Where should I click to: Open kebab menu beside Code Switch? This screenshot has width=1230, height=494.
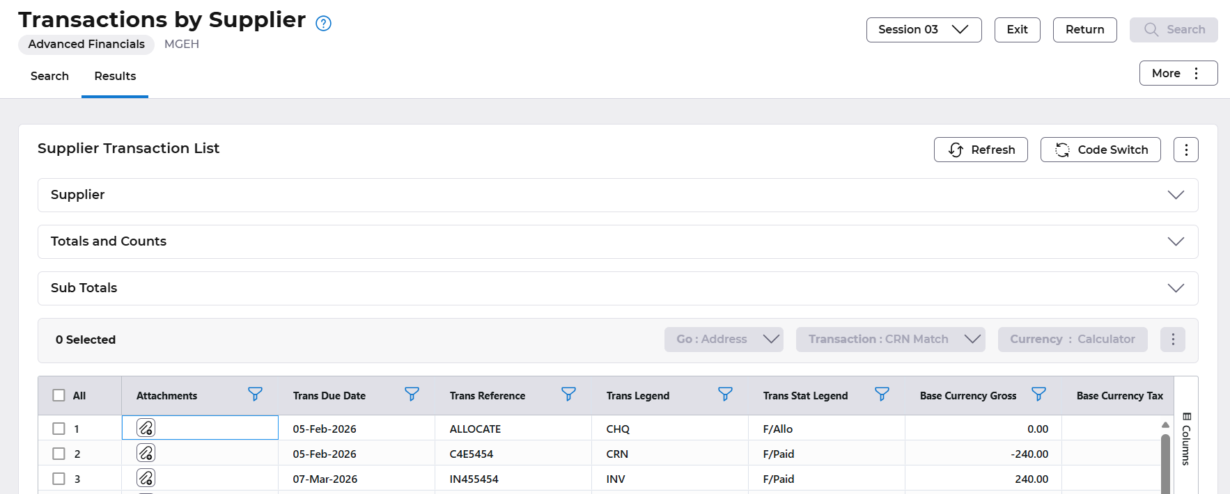coord(1185,150)
